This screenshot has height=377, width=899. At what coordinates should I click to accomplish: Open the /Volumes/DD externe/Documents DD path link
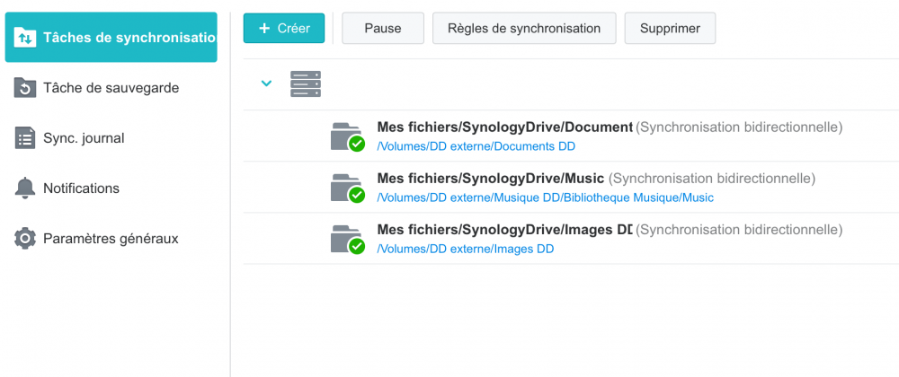click(x=476, y=146)
